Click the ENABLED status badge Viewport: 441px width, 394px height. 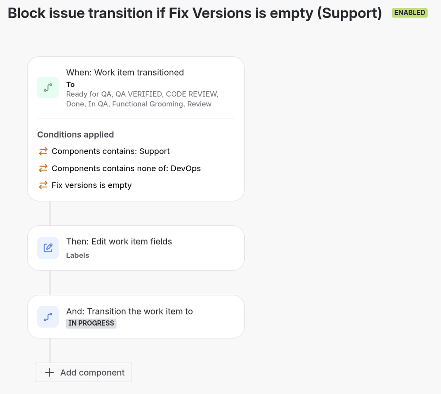410,13
